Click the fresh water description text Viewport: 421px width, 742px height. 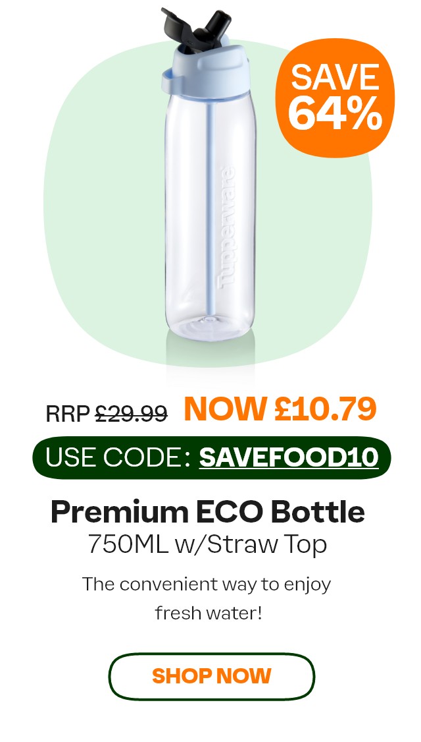point(209,614)
